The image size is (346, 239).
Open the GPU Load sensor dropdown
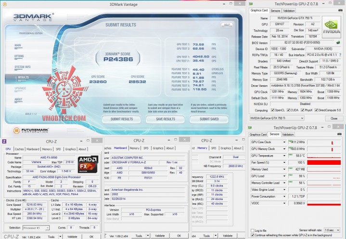(x=284, y=176)
